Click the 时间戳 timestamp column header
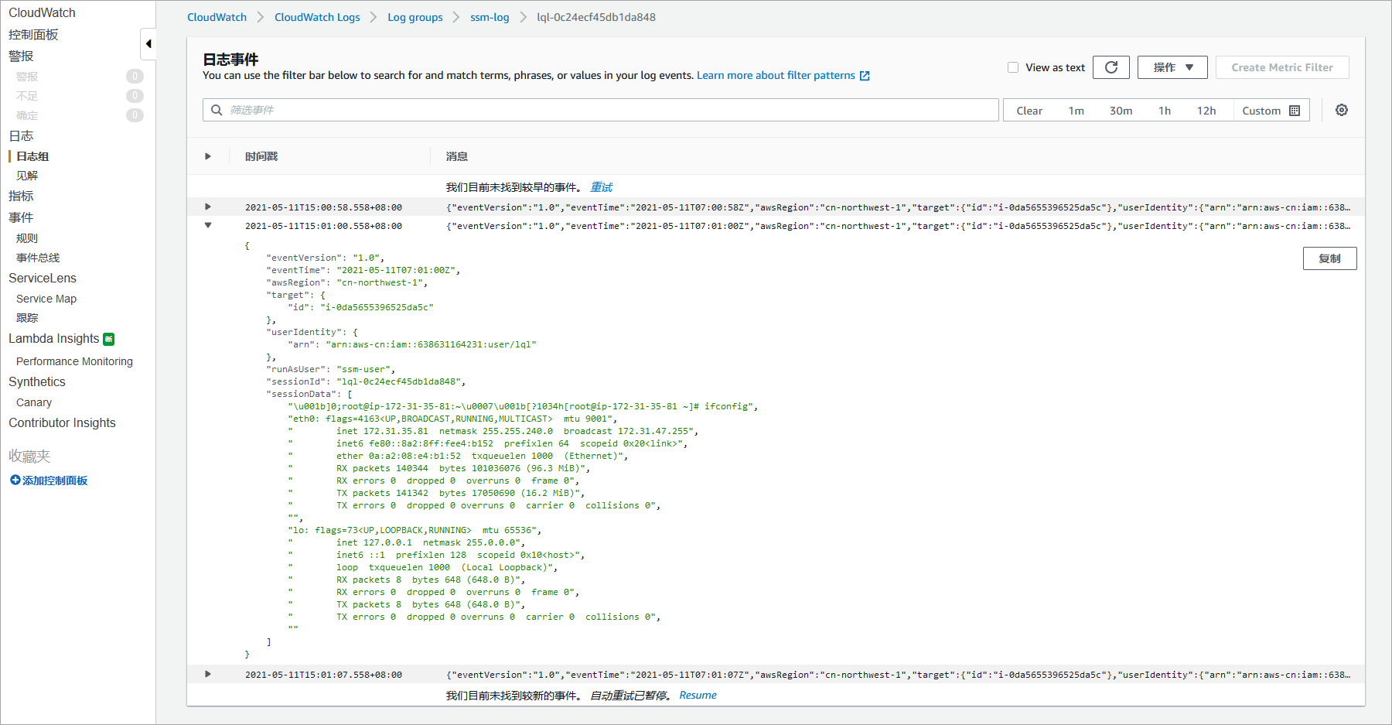This screenshot has width=1392, height=725. click(261, 156)
